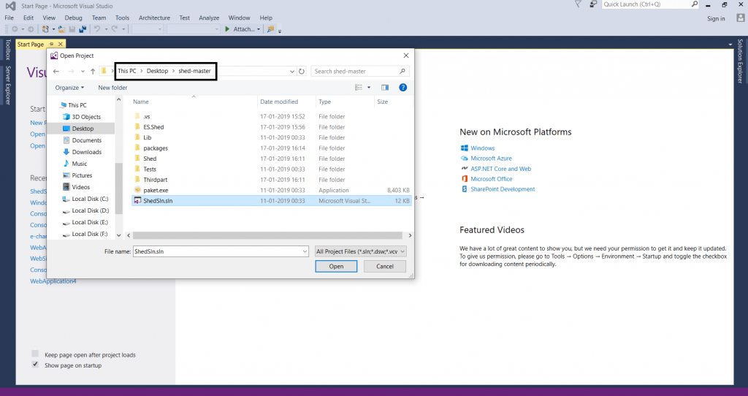
Task: Close the Start Page tab
Action: (60, 44)
